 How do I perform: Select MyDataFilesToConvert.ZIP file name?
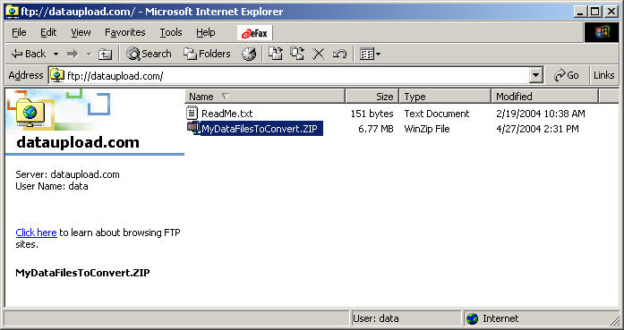click(261, 129)
